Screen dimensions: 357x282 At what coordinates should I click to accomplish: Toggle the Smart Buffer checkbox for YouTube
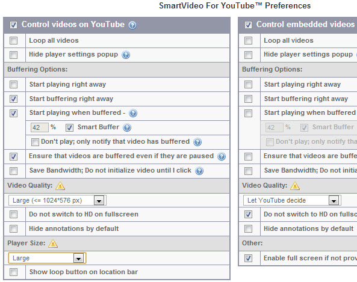coord(69,128)
